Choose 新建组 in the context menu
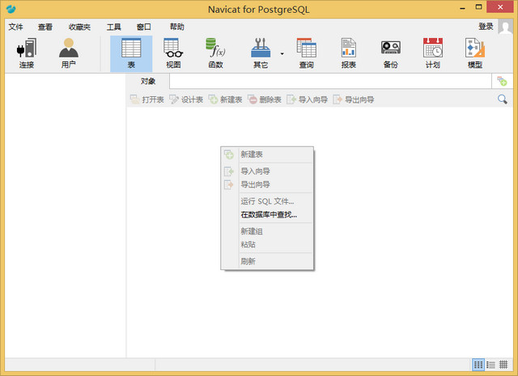 pyautogui.click(x=267, y=231)
